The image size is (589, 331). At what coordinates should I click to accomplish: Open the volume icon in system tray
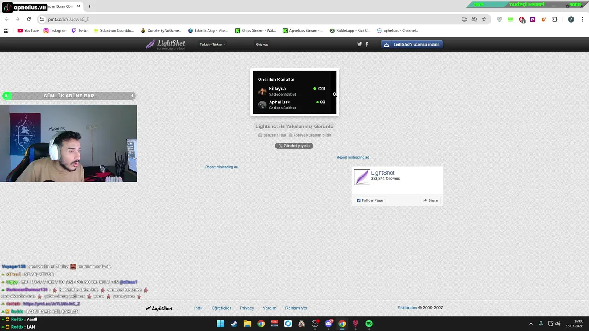[558, 324]
